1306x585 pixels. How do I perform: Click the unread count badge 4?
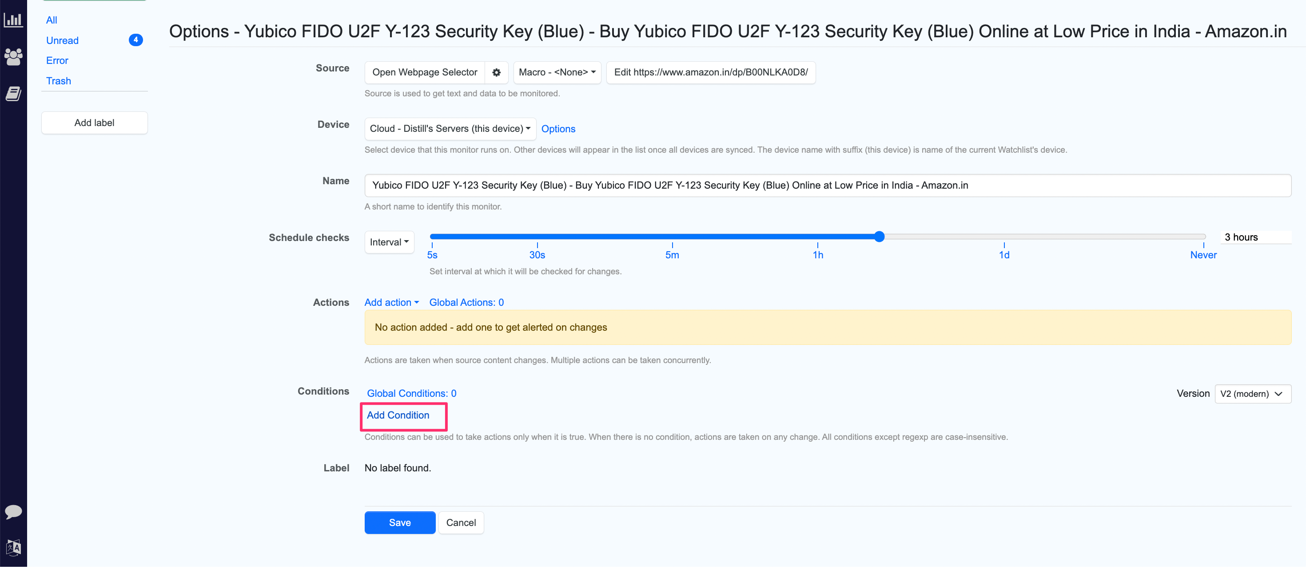click(135, 40)
